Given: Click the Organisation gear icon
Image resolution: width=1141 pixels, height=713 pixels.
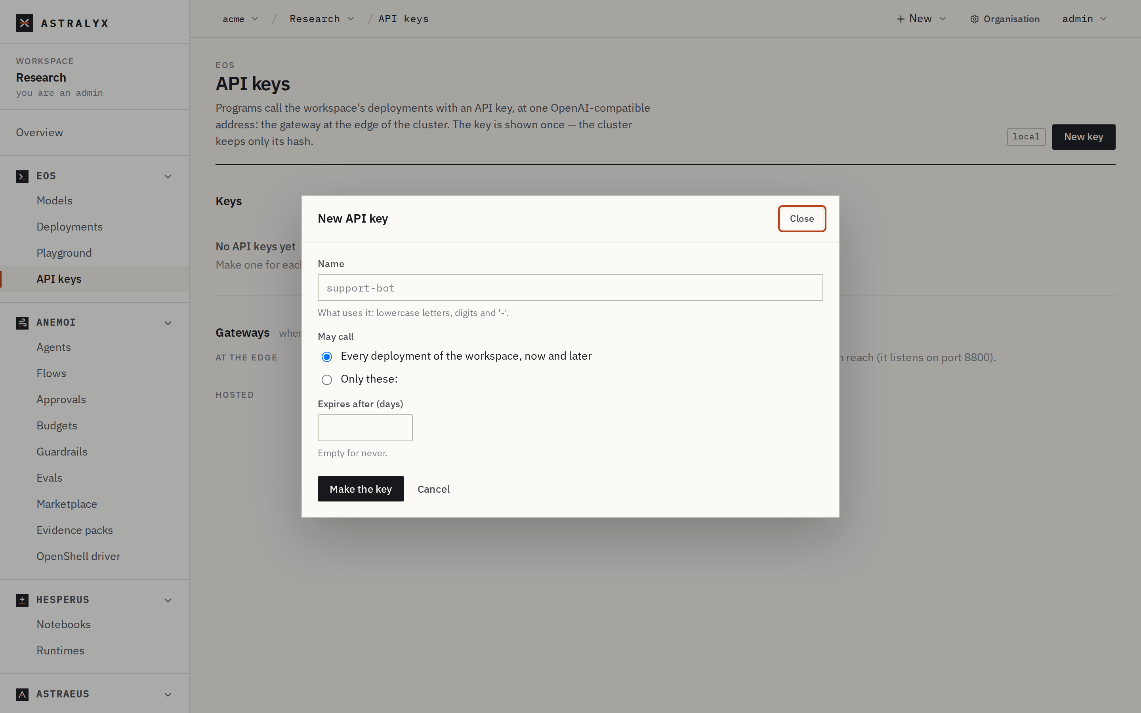Looking at the screenshot, I should [975, 19].
